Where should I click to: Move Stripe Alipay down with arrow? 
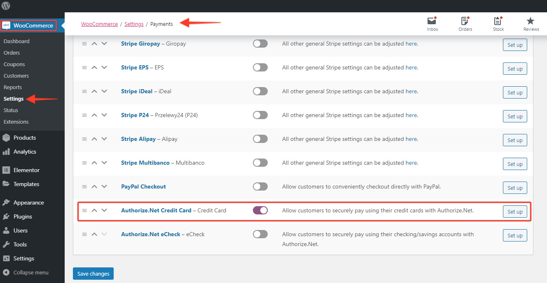pyautogui.click(x=104, y=139)
